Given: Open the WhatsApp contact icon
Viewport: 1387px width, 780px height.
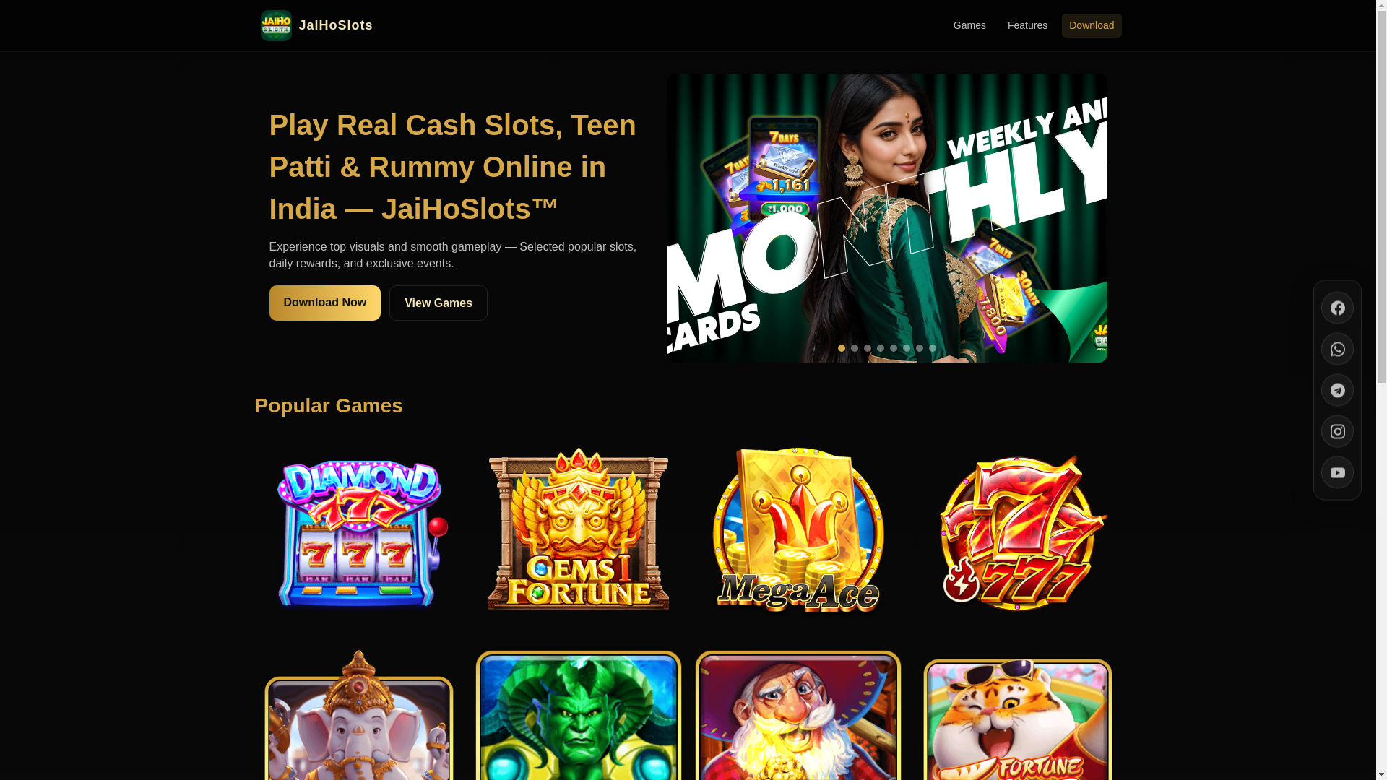Looking at the screenshot, I should 1337,349.
